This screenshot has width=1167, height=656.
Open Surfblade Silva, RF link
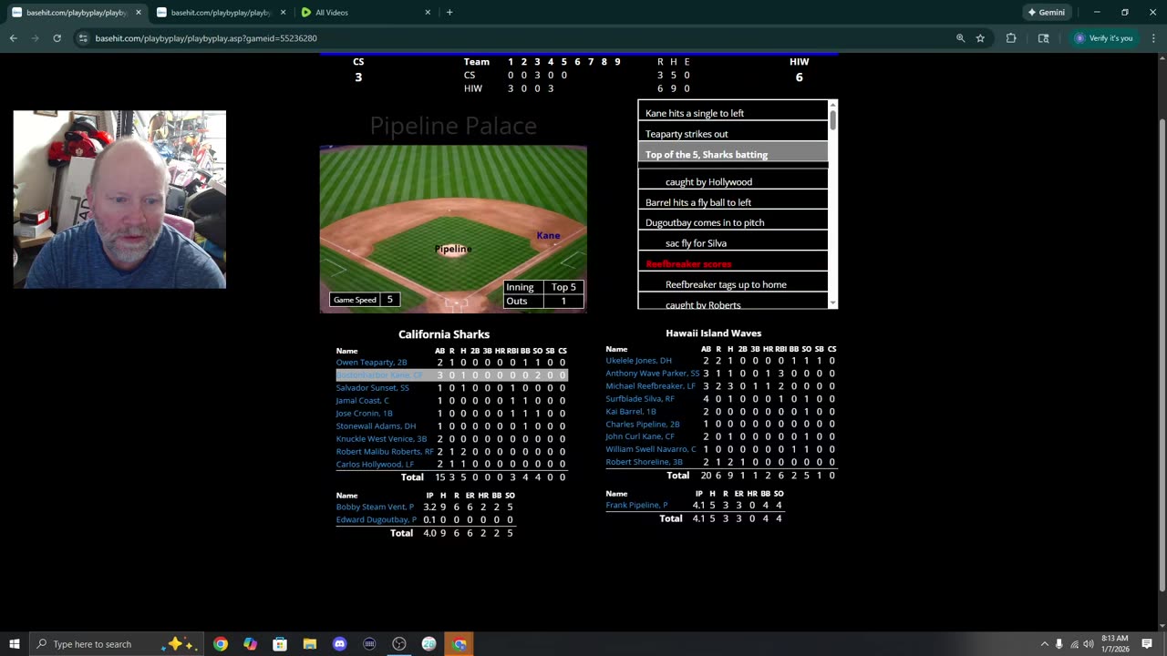640,399
